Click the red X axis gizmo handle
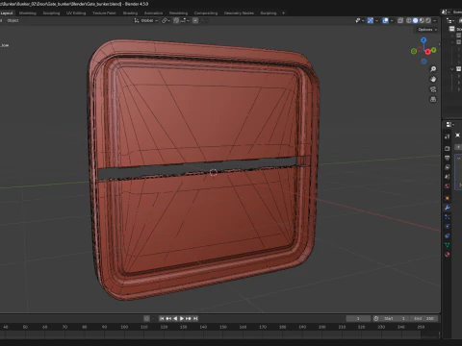The height and width of the screenshot is (346, 462). (427, 52)
